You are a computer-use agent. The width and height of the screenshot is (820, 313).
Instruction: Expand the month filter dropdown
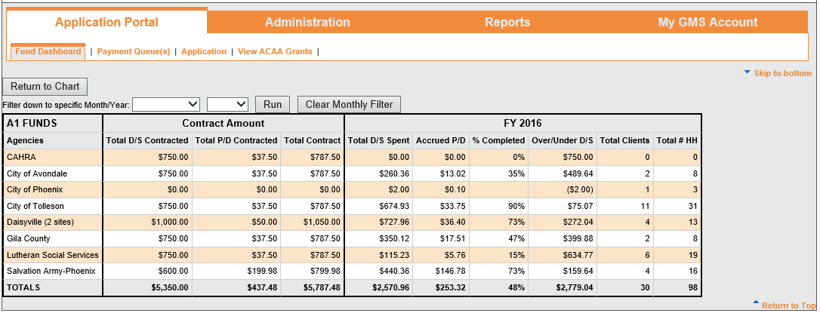pos(166,104)
